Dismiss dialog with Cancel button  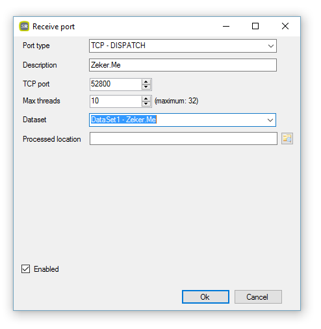coord(258,296)
